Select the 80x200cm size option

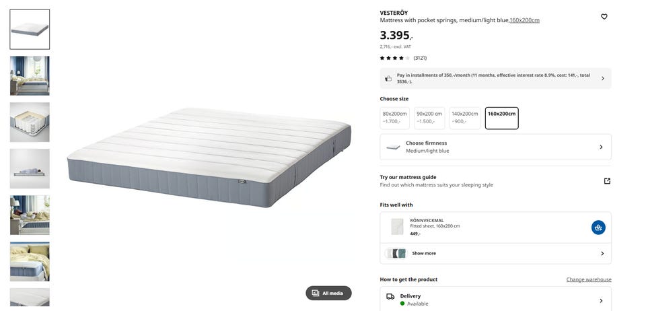(x=395, y=118)
